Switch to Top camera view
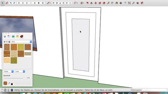168x94 pixels. [57, 3]
